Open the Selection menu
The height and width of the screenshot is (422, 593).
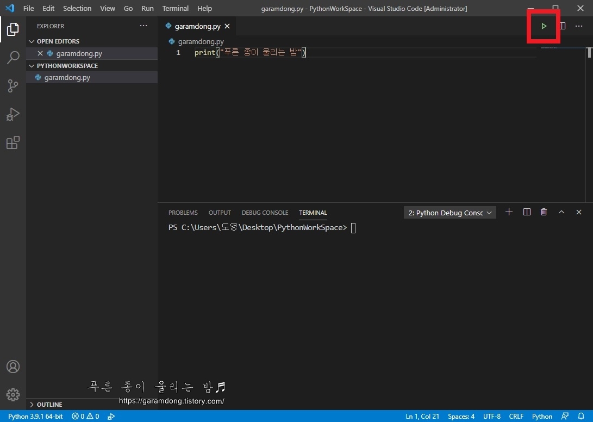click(x=77, y=8)
